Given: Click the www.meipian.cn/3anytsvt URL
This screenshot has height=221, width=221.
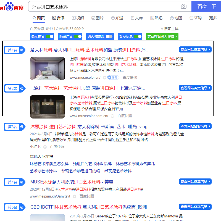Looking at the screenshot, I should (50, 196).
